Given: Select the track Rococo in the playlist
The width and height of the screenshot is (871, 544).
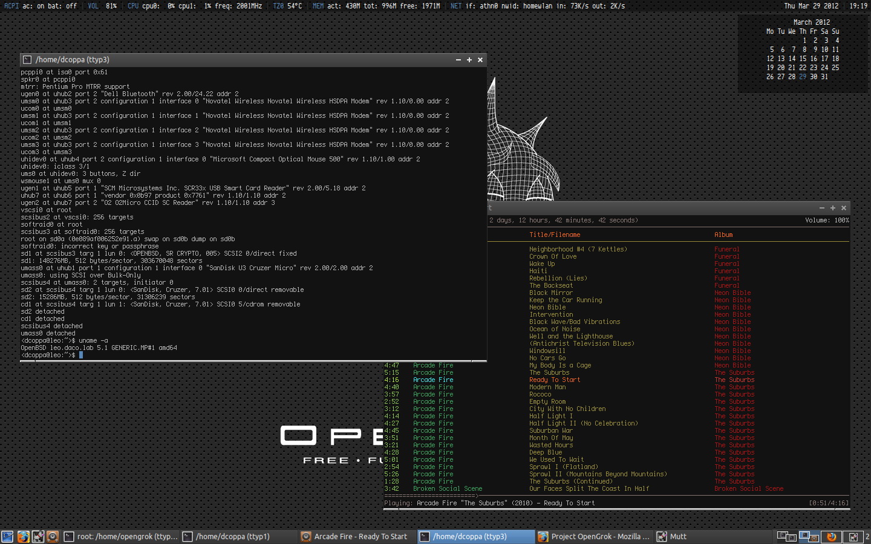Looking at the screenshot, I should point(540,394).
